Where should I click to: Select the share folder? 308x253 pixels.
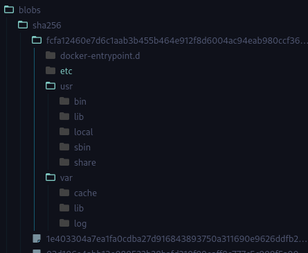85,163
